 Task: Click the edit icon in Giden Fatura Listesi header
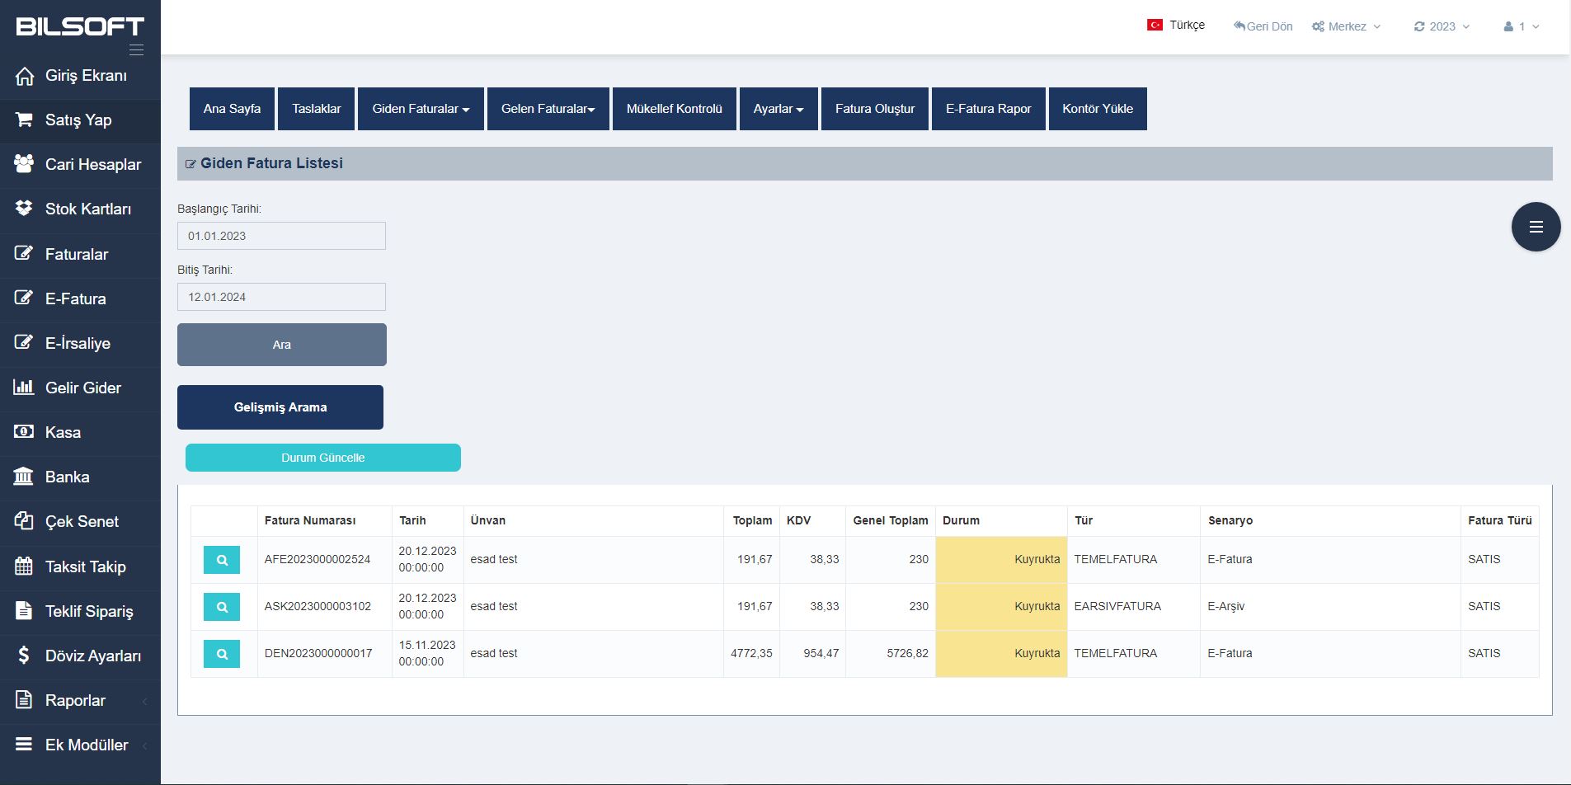tap(190, 164)
